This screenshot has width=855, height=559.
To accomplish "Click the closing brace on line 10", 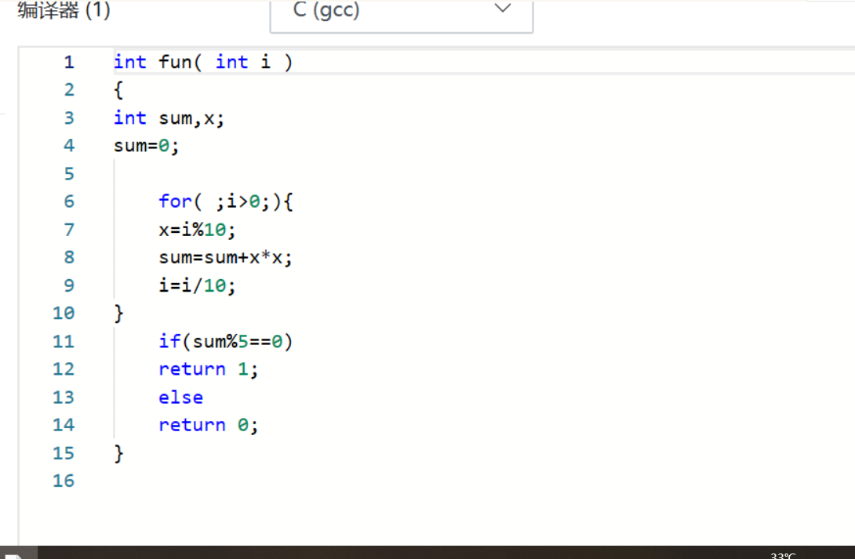I will pyautogui.click(x=118, y=314).
